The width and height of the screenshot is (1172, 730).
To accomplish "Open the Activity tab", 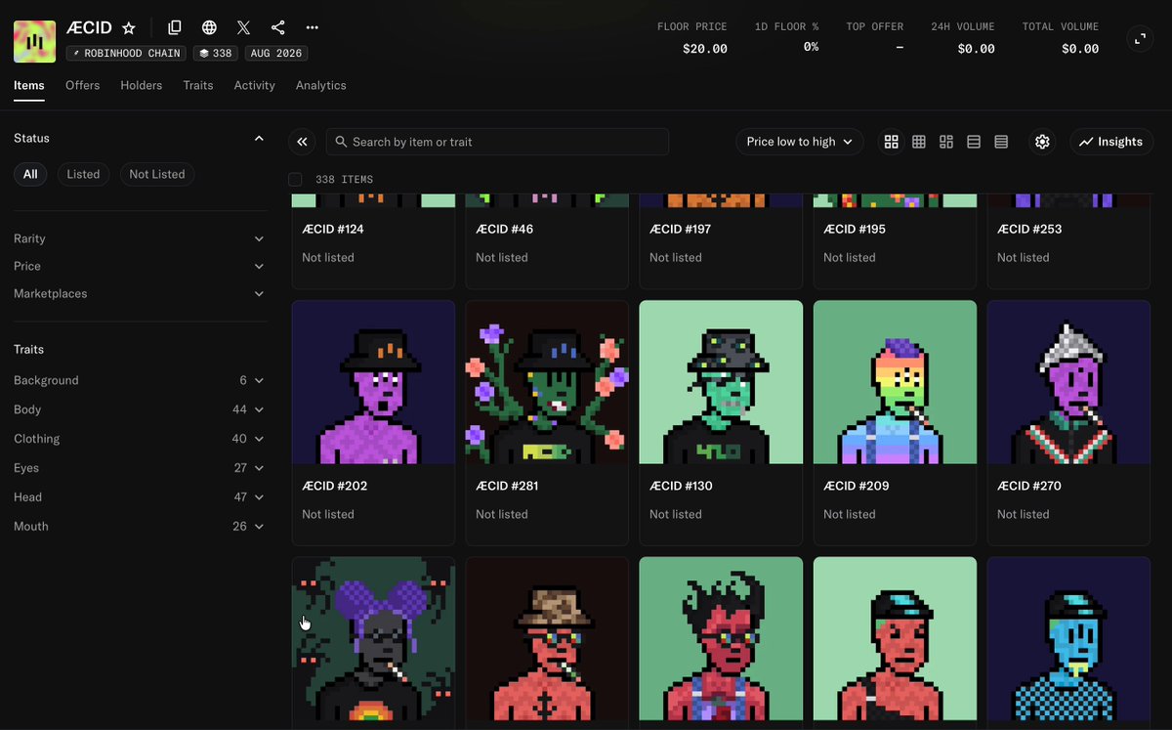I will coord(255,85).
